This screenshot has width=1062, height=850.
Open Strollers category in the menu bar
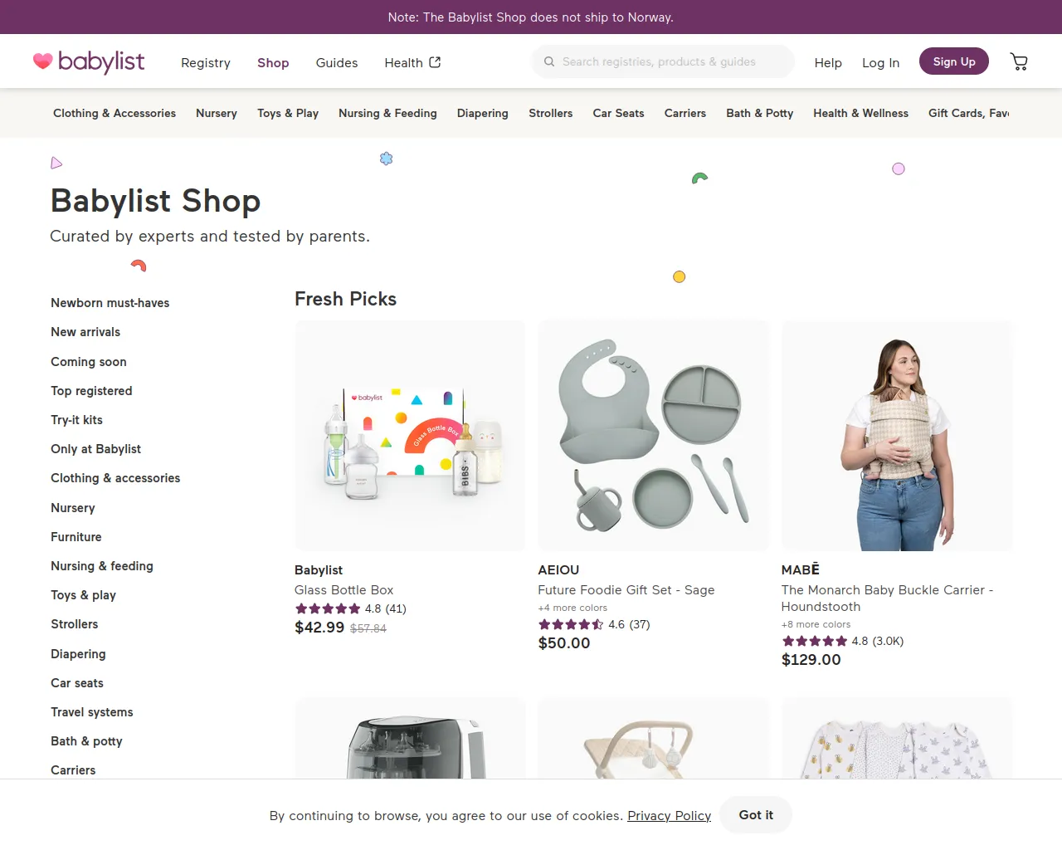click(550, 113)
